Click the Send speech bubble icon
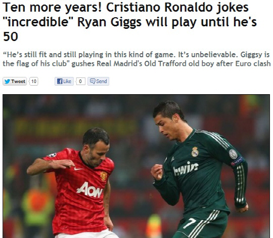Image resolution: width=273 pixels, height=238 pixels. 93,81
